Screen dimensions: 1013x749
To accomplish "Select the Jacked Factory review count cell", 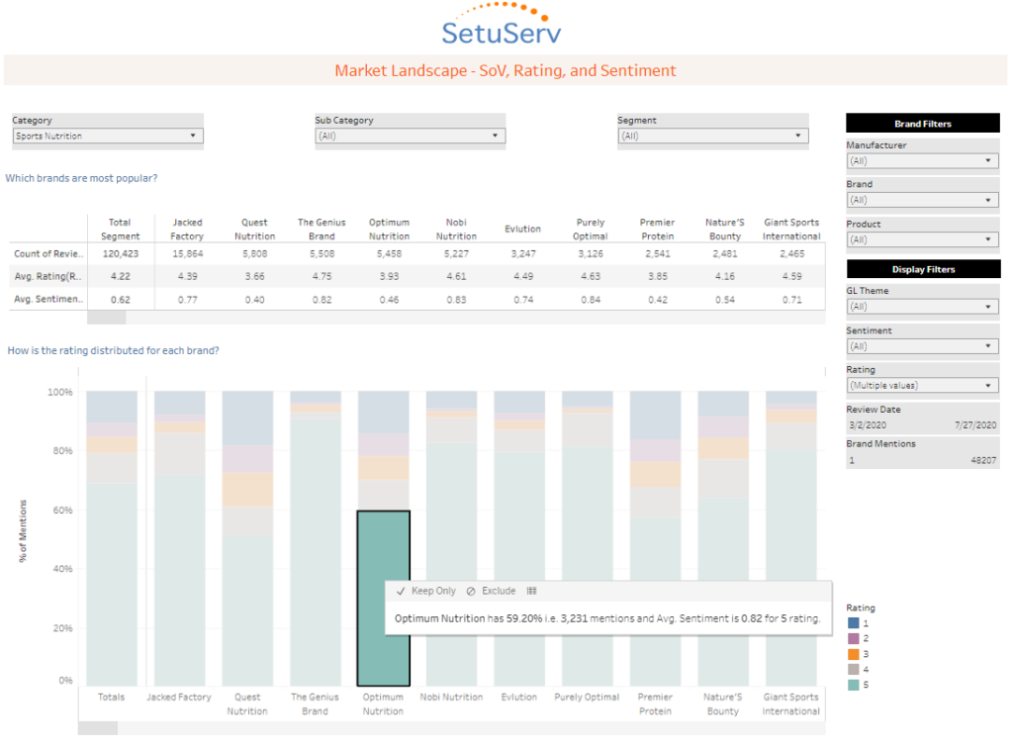I will click(187, 253).
